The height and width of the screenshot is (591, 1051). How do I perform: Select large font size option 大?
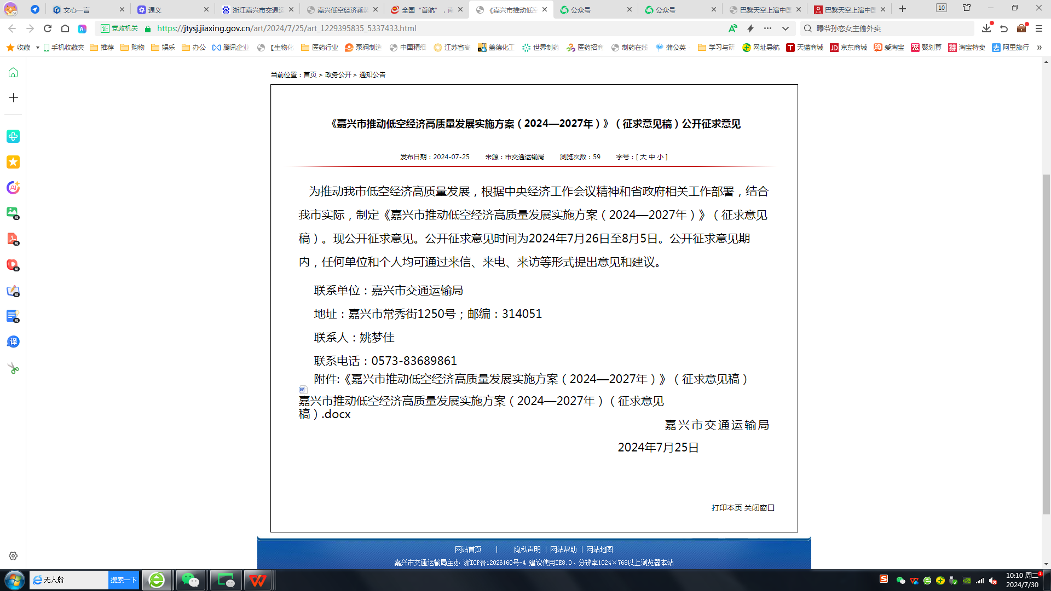coord(643,157)
